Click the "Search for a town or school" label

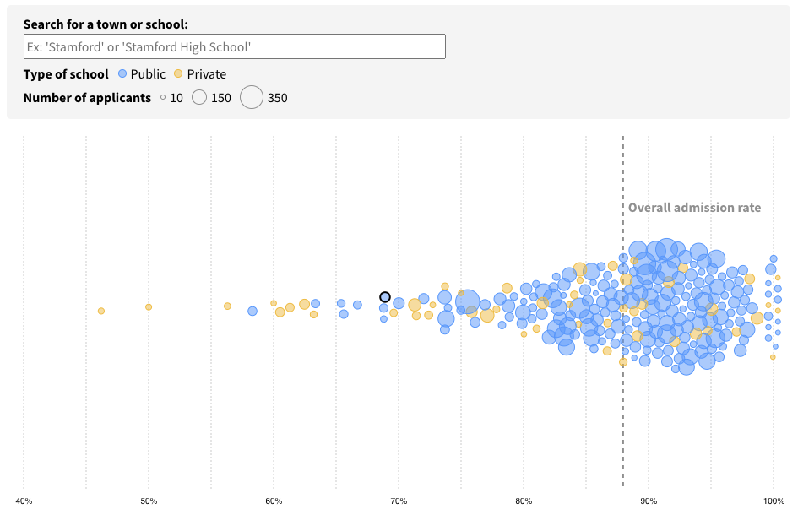[106, 24]
